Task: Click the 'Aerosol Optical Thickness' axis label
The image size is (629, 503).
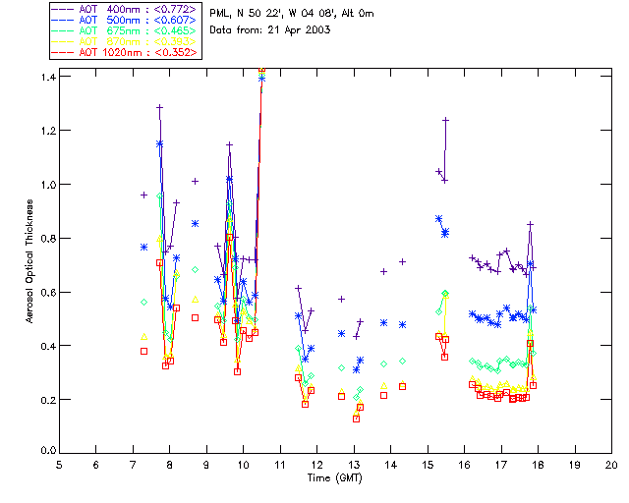Action: [x=29, y=261]
